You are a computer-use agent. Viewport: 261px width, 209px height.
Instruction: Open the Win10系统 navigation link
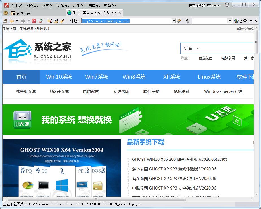59,77
